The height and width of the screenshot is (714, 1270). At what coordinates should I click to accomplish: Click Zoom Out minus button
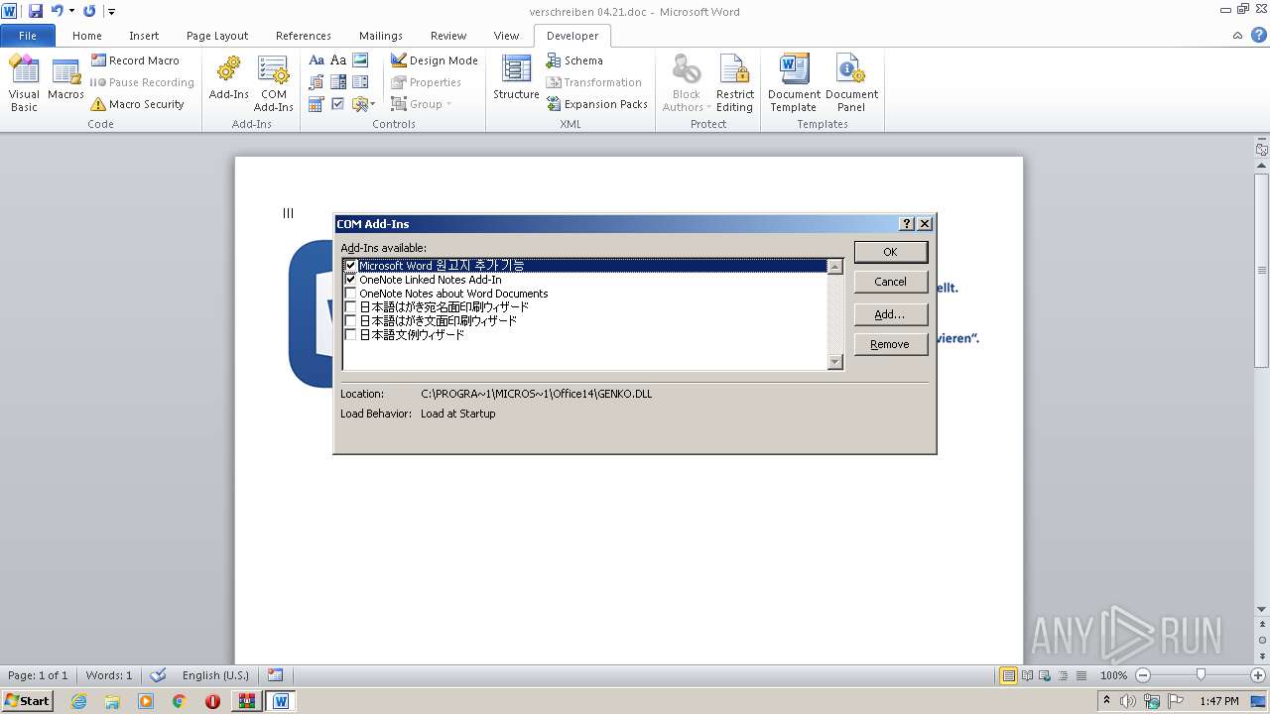[x=1143, y=675]
